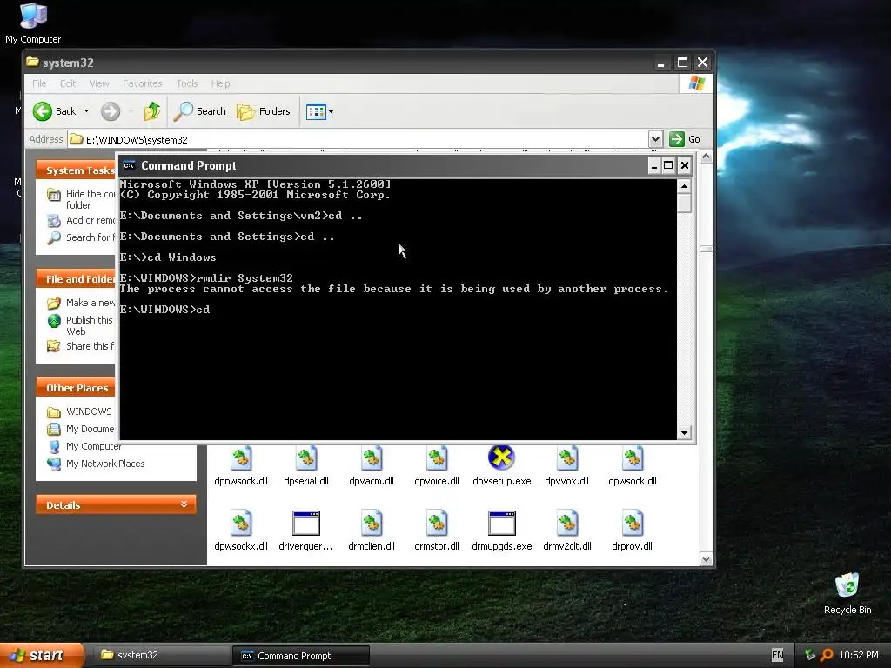Screen dimensions: 891x668
Task: Click Command Prompt scrollbar up arrow
Action: [x=684, y=186]
